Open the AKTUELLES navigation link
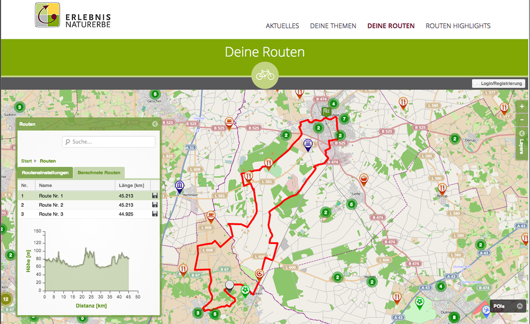530x324 pixels. click(x=282, y=25)
